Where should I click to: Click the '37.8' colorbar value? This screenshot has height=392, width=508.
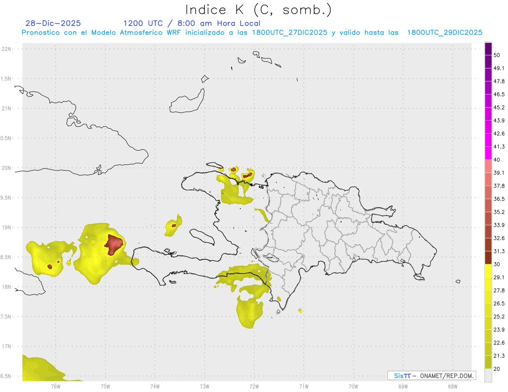(x=499, y=186)
